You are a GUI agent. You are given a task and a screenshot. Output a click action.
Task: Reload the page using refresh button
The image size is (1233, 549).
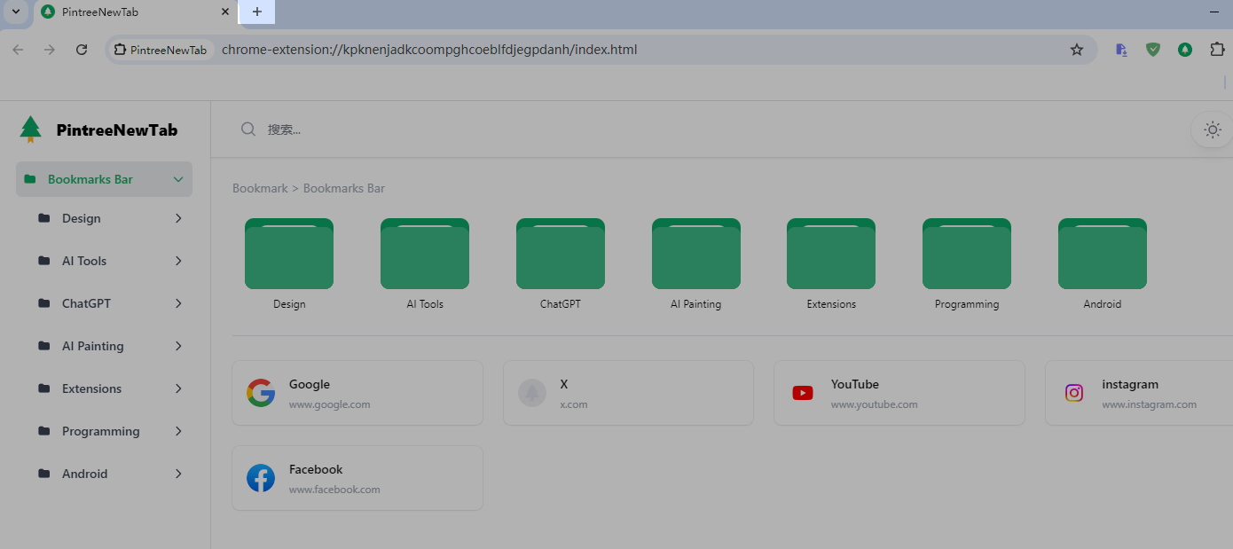click(x=82, y=50)
